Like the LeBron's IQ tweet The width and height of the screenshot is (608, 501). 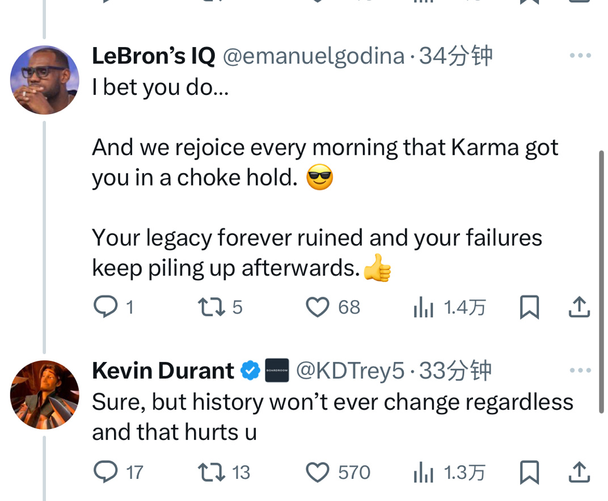(318, 307)
